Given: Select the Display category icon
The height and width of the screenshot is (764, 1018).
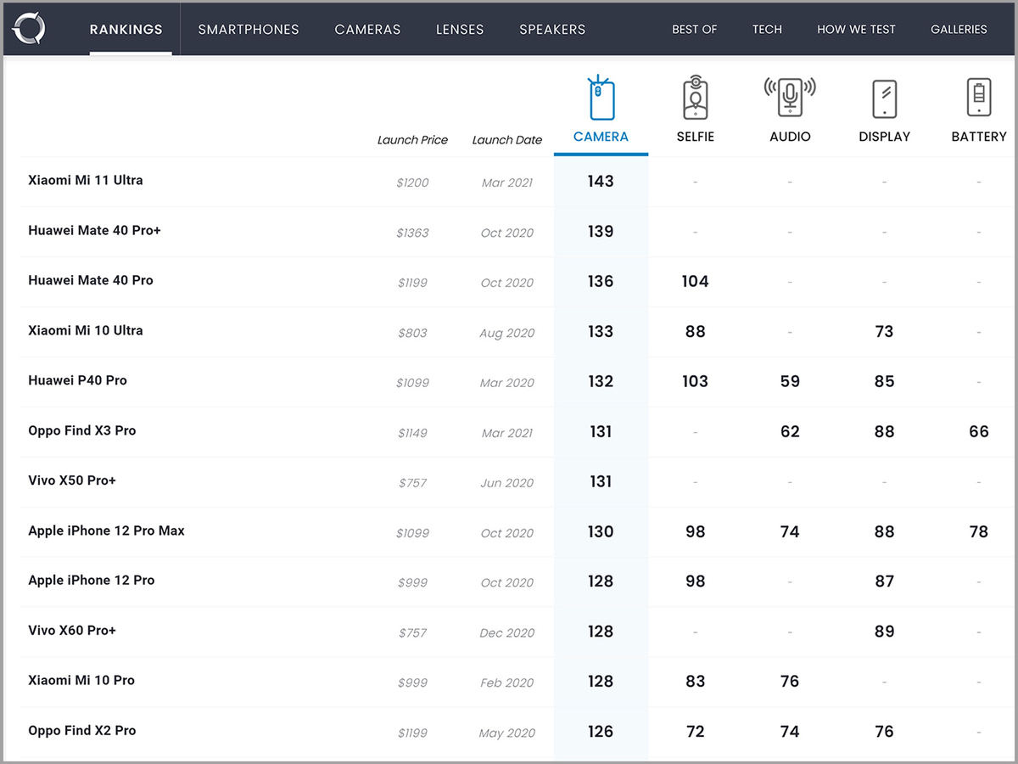Looking at the screenshot, I should tap(885, 98).
